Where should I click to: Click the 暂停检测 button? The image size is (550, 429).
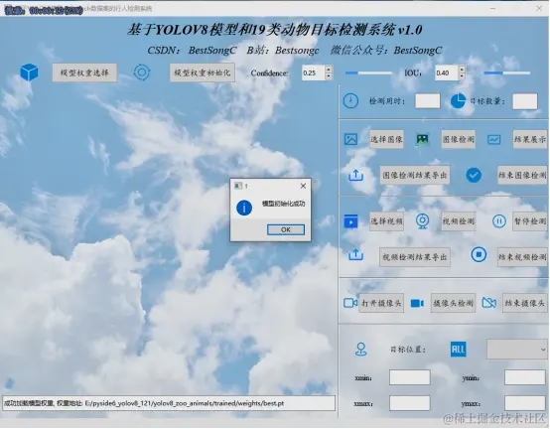click(x=530, y=221)
